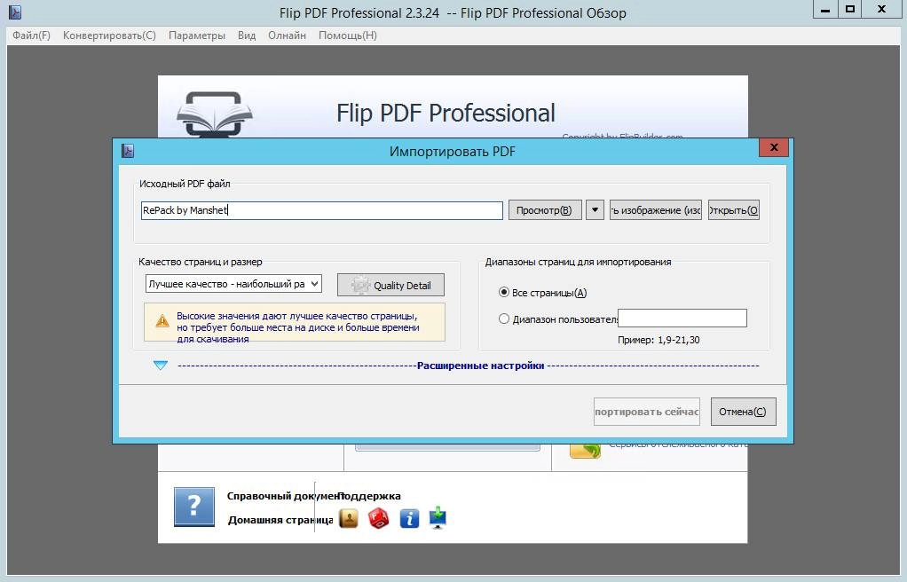The height and width of the screenshot is (582, 907).
Task: Select the Диапазон пользователя radio button
Action: coord(504,319)
